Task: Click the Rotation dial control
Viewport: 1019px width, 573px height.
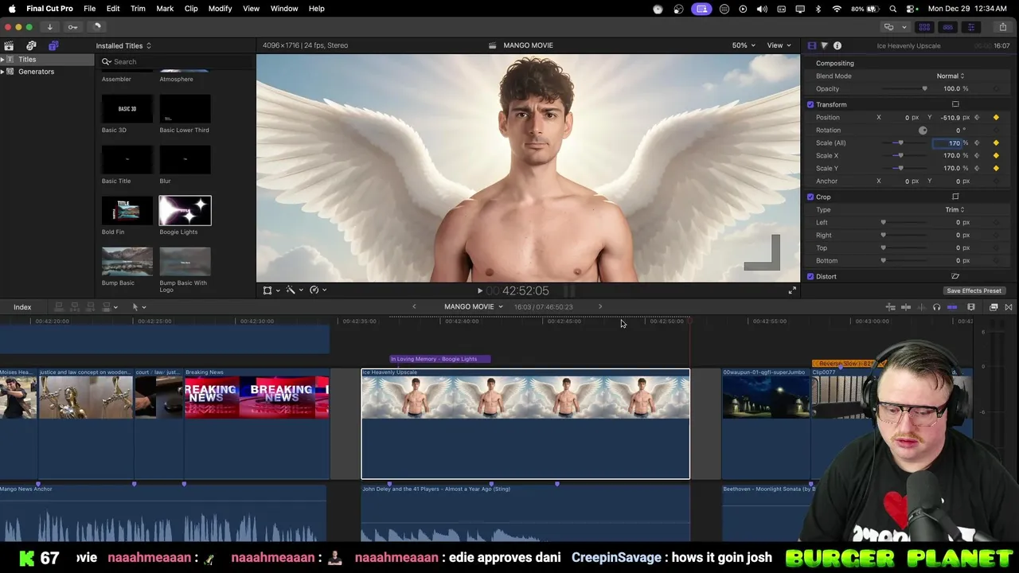Action: click(x=923, y=130)
